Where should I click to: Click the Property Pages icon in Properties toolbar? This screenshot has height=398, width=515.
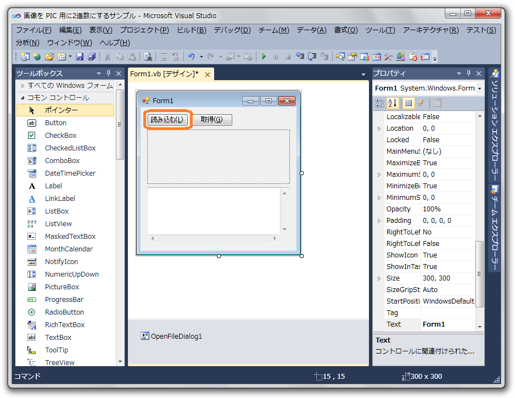[x=437, y=103]
